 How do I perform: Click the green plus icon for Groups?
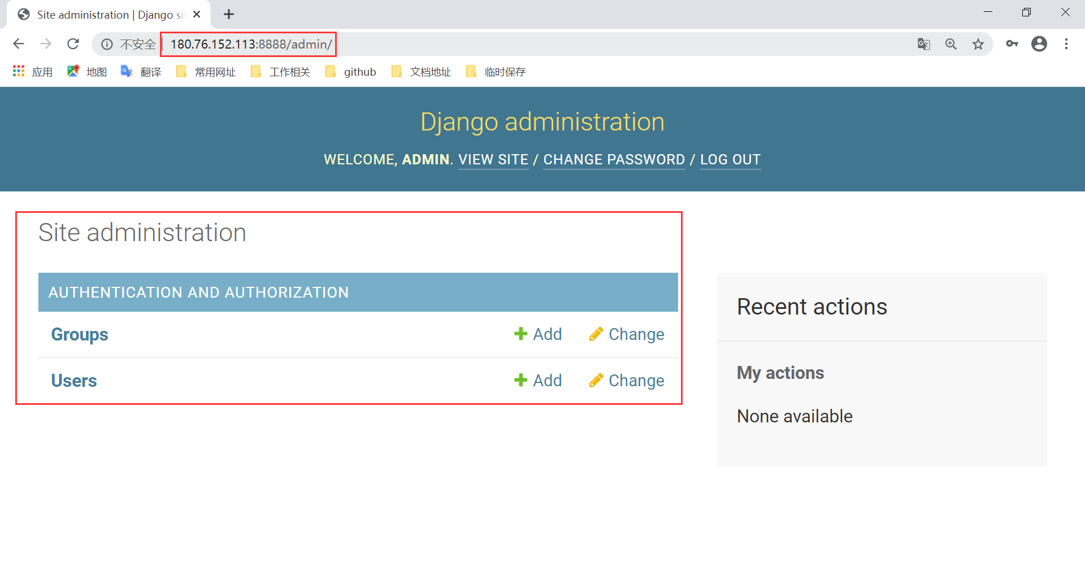pos(520,334)
